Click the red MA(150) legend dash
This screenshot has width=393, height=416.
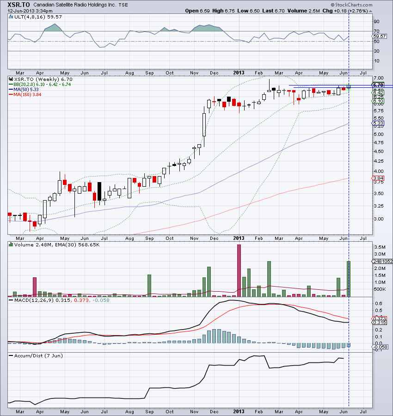point(11,94)
